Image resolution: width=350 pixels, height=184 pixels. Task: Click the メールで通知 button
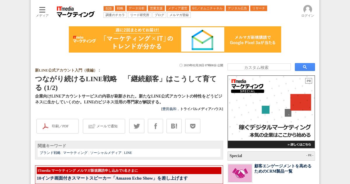click(x=104, y=126)
